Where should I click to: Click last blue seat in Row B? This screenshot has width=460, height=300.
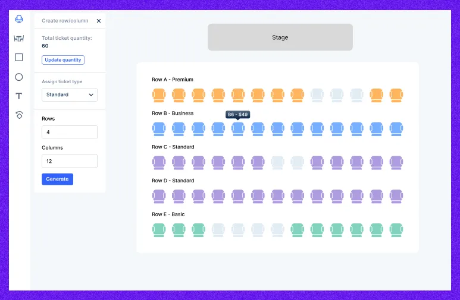[x=396, y=129]
